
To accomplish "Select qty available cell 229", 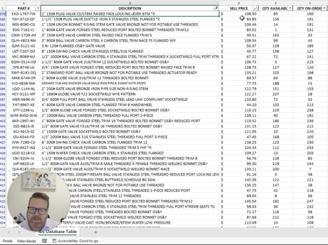I will pyautogui.click(x=276, y=110).
